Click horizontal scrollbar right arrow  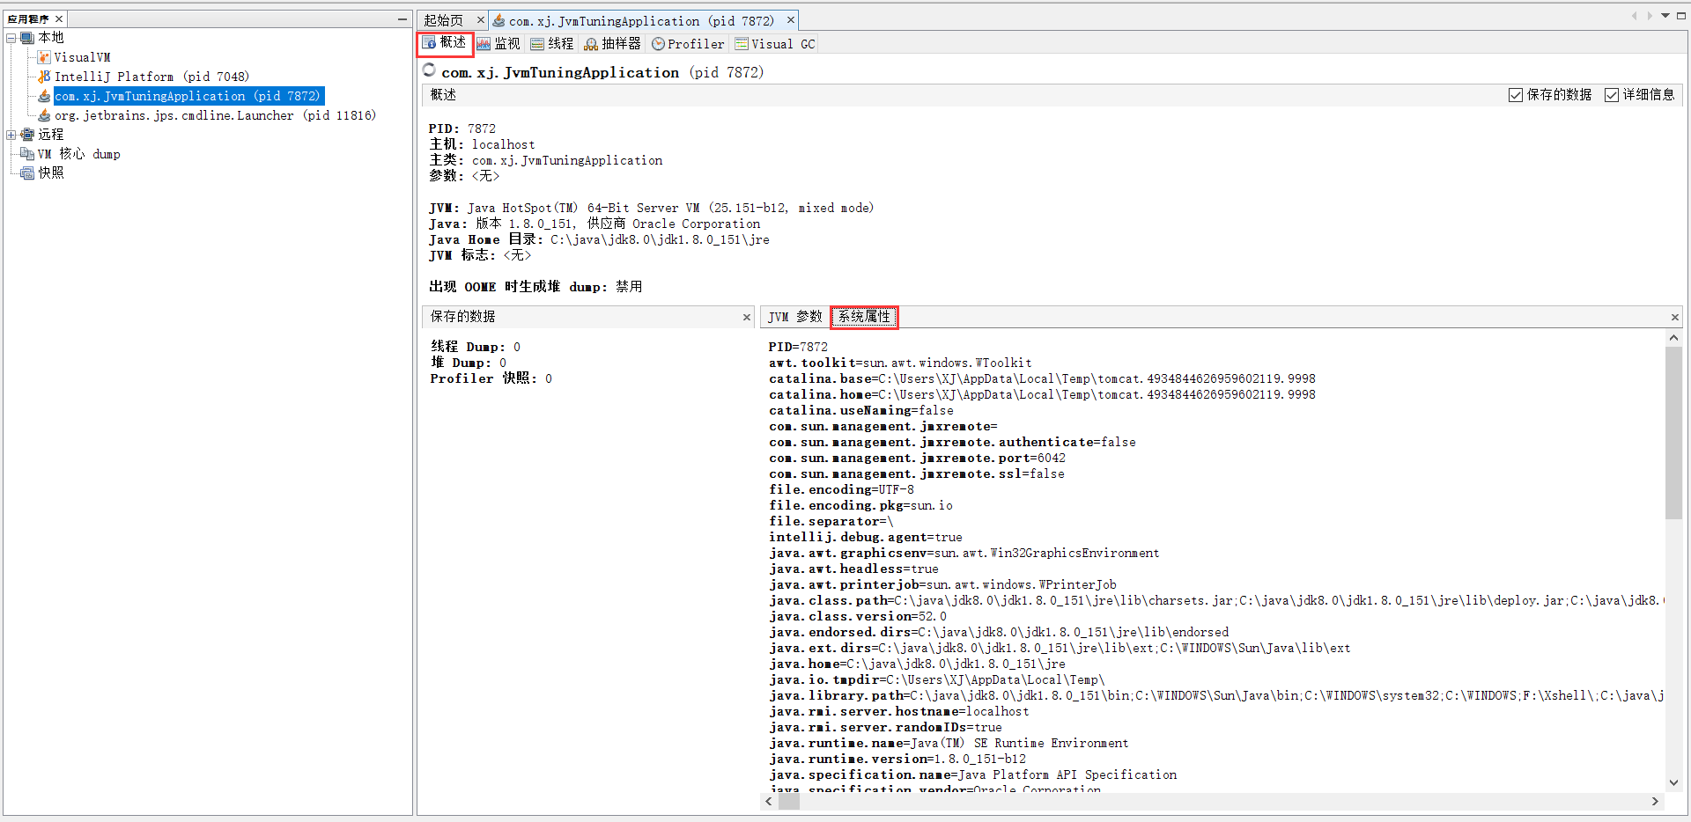point(1655,802)
